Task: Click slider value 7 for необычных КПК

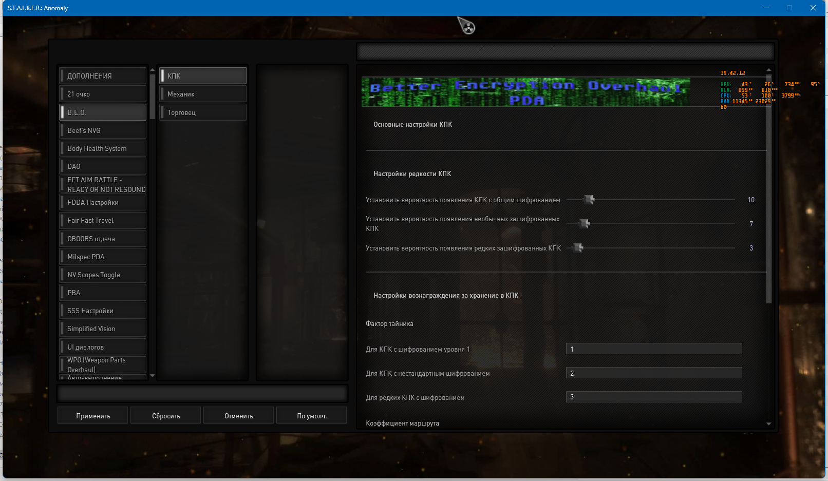Action: [751, 224]
